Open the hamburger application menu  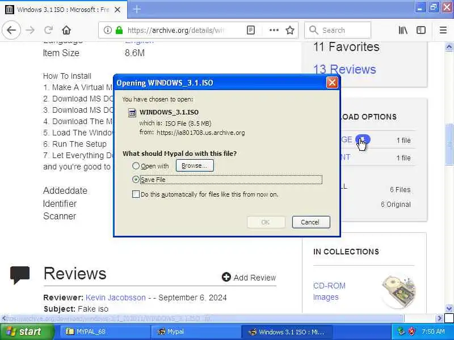tap(443, 30)
